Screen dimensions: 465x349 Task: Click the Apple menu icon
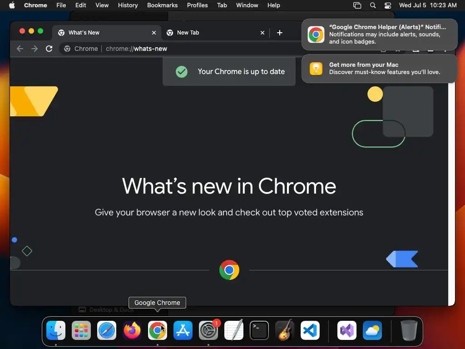point(12,5)
